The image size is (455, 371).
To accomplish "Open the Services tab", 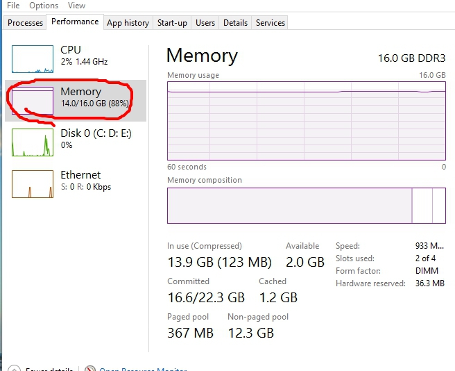I will (x=271, y=23).
